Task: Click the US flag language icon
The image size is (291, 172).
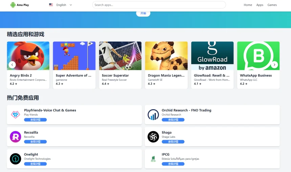Action: [x=51, y=5]
